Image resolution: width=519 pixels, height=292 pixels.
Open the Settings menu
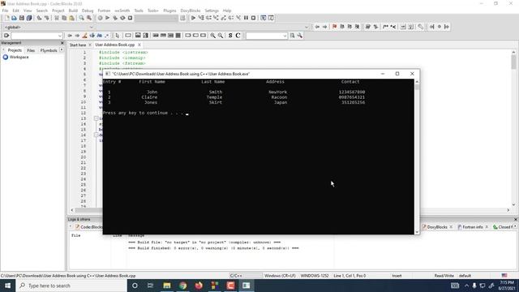pyautogui.click(x=212, y=11)
